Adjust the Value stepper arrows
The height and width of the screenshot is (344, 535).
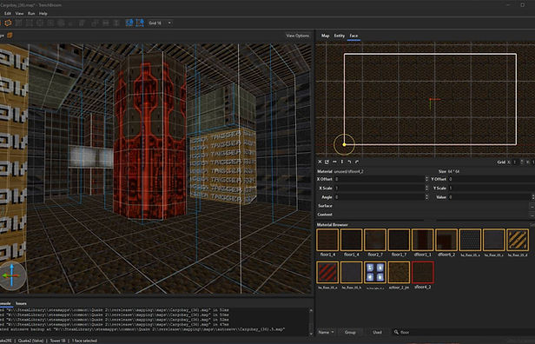point(533,197)
